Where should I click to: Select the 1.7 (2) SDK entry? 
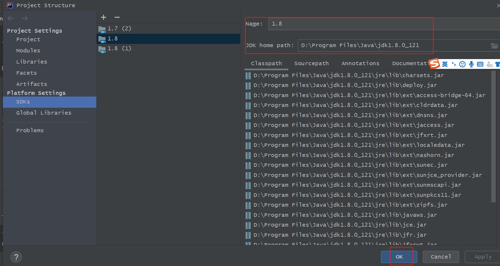(x=119, y=28)
